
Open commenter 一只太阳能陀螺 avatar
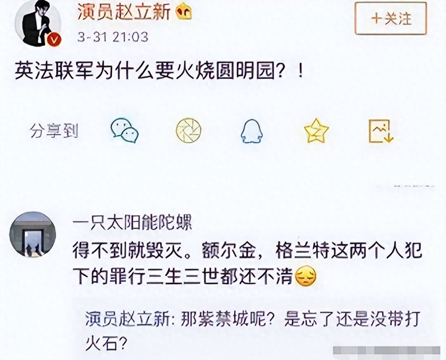click(33, 234)
